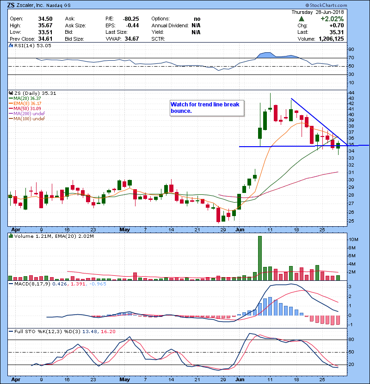Screen dimensions: 370x384
Task: Click the High value 35.67
Action: 45,25
